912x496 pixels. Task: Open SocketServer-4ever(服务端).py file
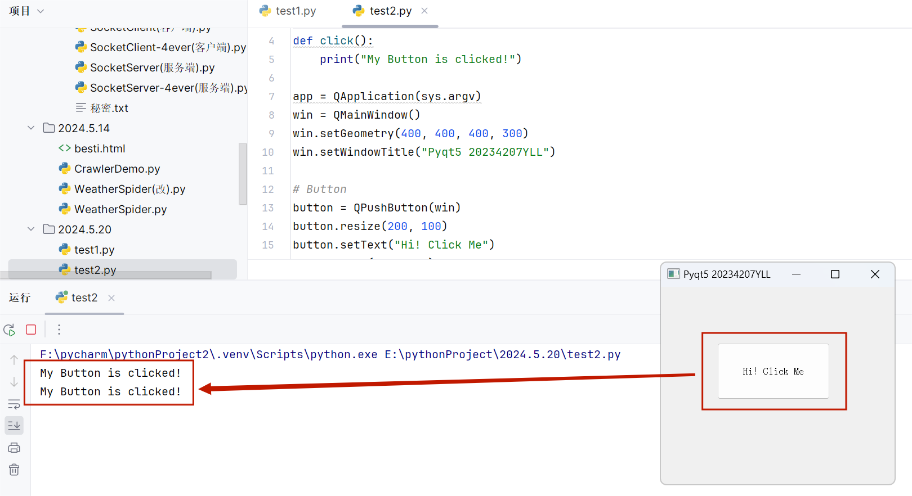[x=161, y=88]
